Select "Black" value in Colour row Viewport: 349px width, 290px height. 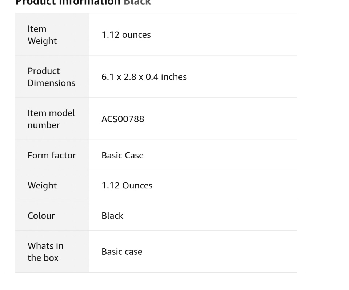coord(112,215)
